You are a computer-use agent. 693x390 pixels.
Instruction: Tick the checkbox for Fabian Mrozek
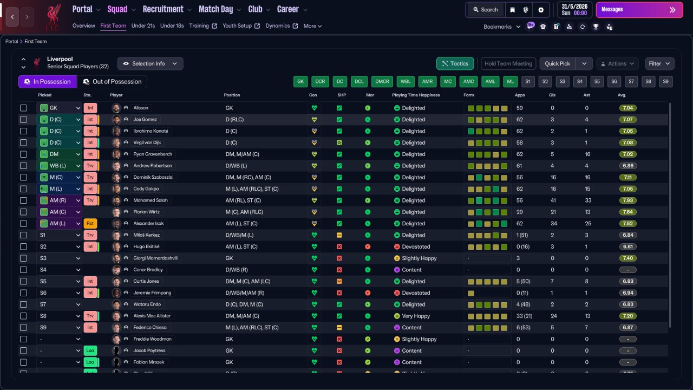pyautogui.click(x=23, y=362)
